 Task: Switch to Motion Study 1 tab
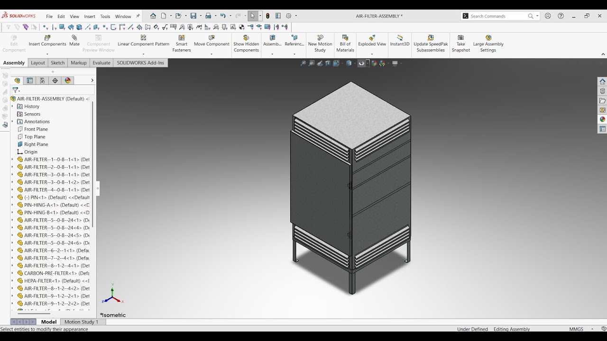[82, 322]
